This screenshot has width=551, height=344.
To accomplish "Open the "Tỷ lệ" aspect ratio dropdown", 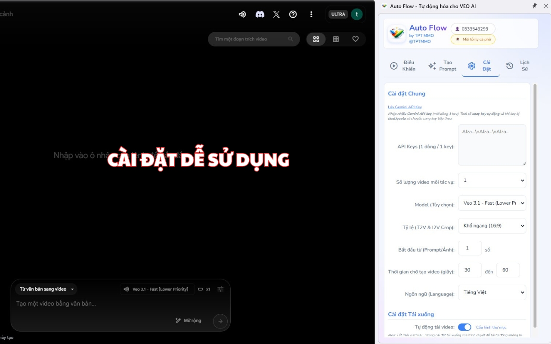I will (x=492, y=226).
